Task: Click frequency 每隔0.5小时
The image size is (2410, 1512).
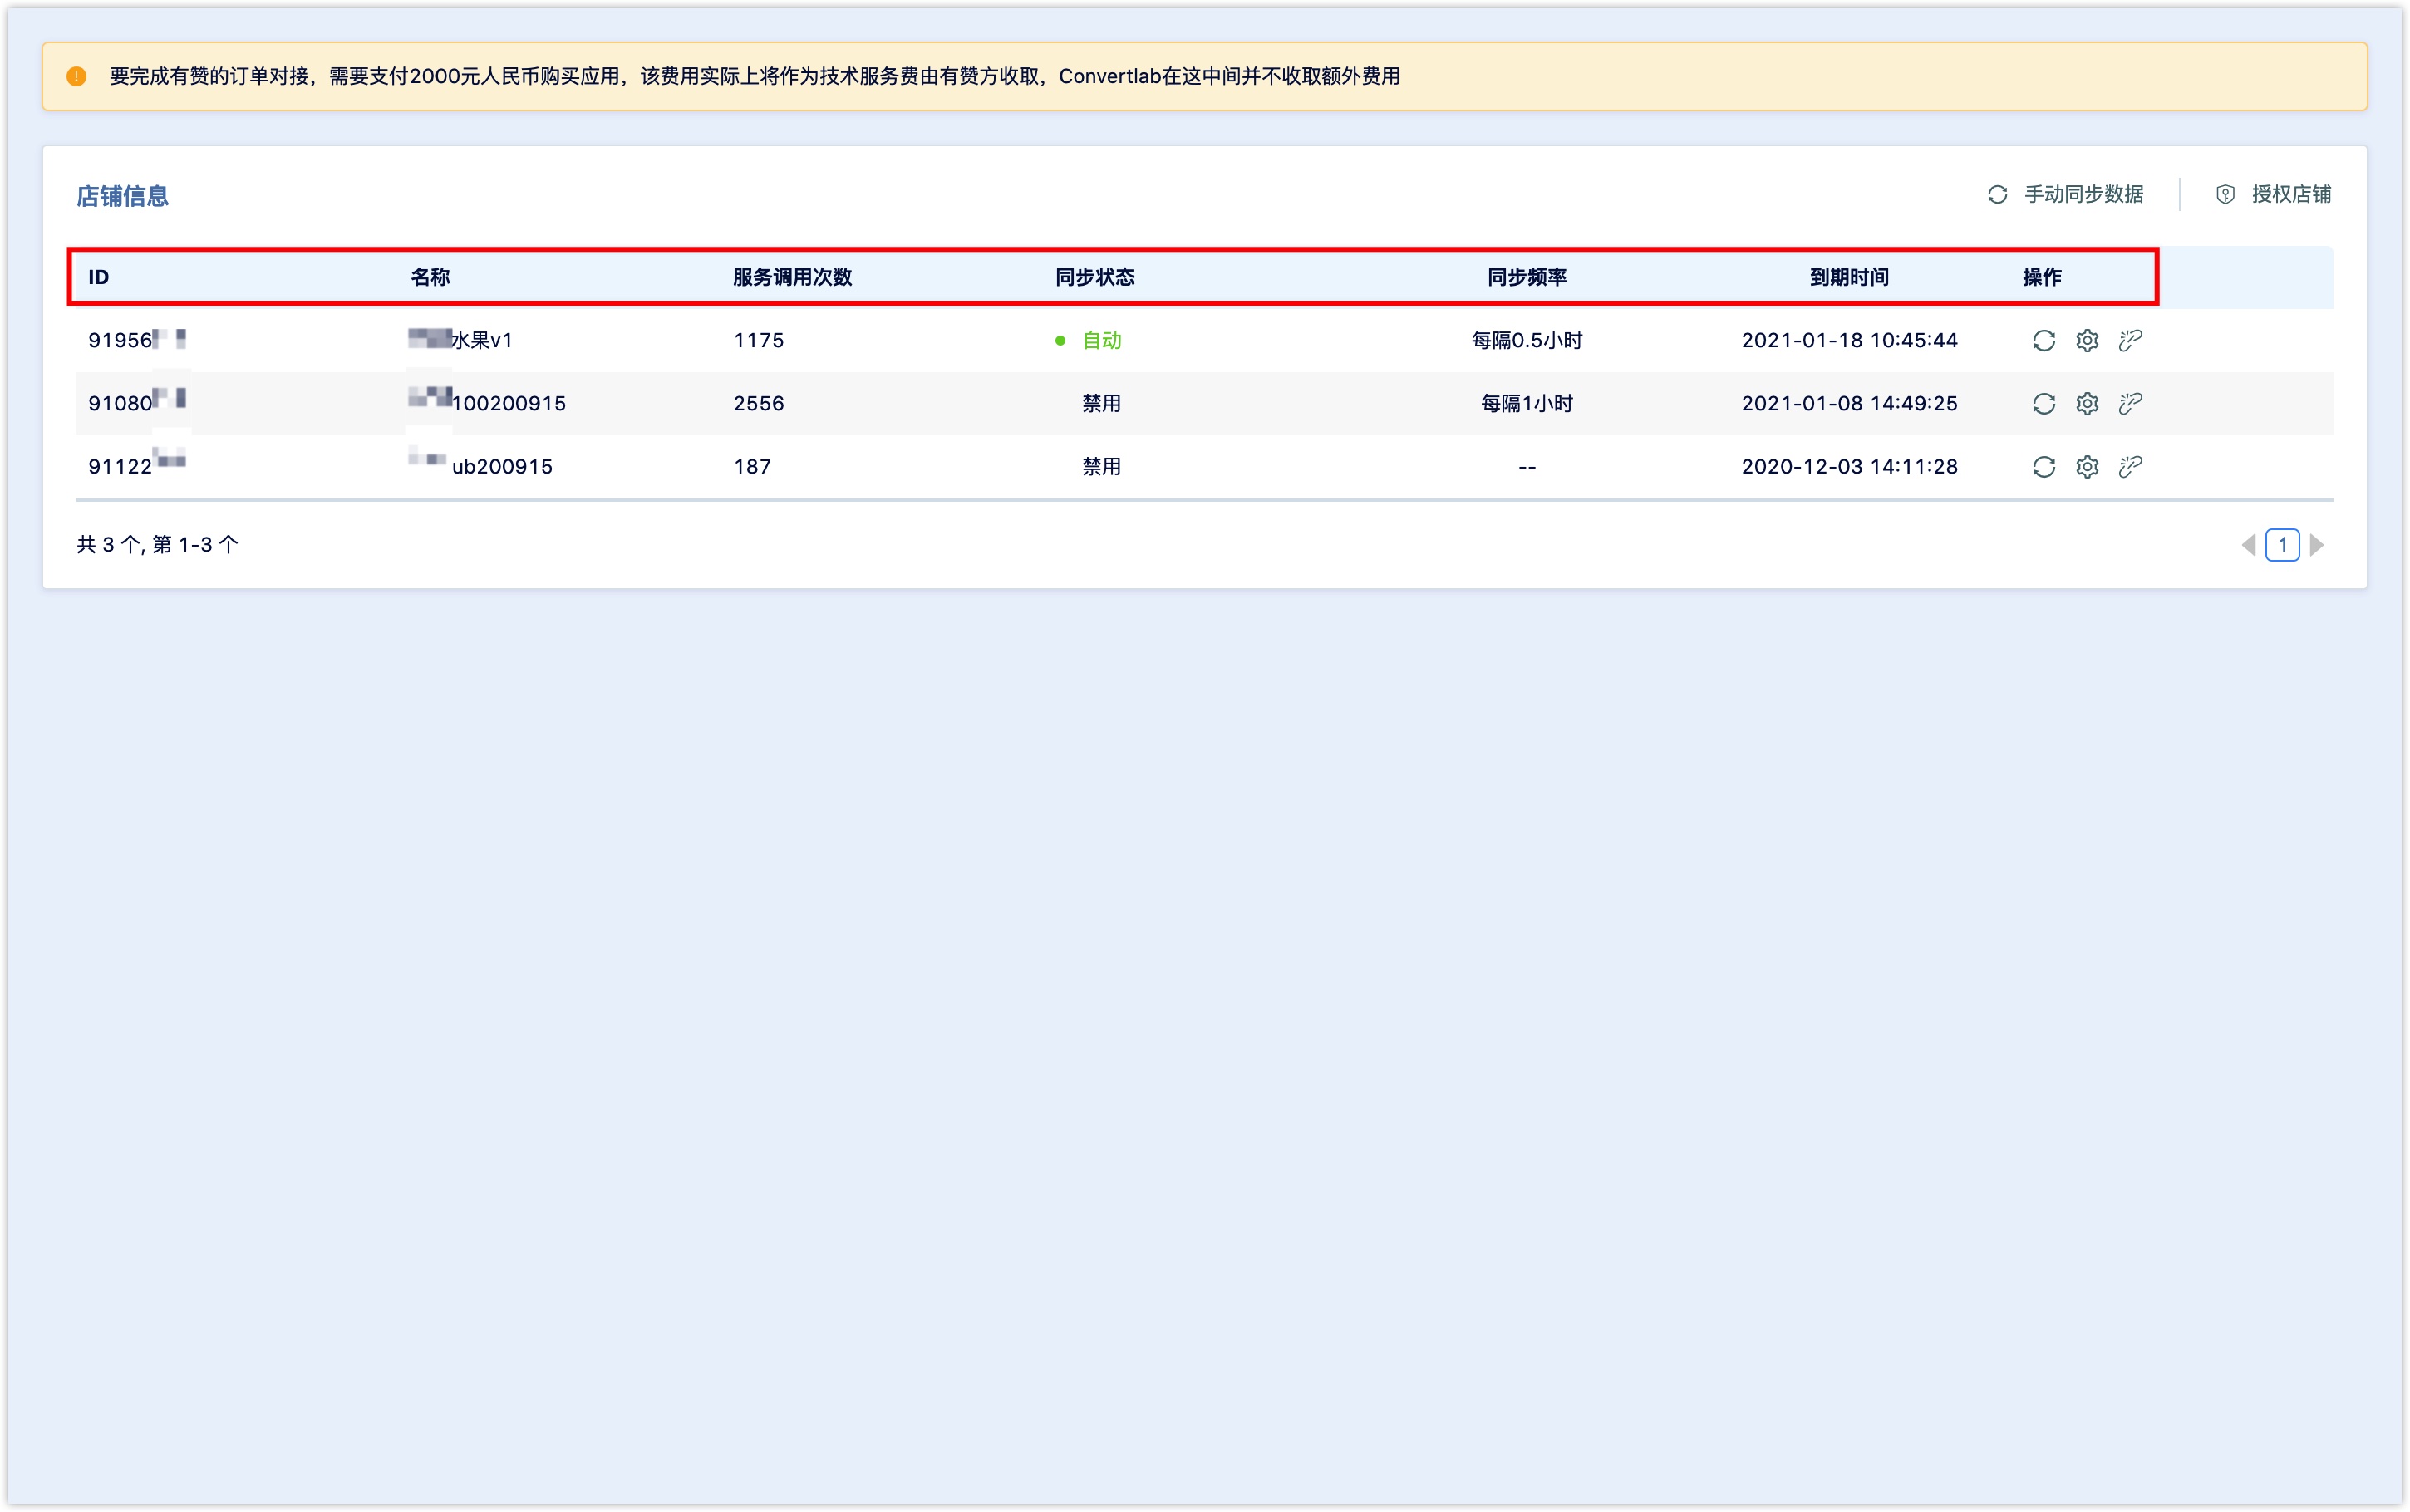Action: (x=1527, y=340)
